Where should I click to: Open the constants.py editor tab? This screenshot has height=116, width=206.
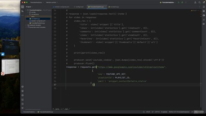pos(114,7)
